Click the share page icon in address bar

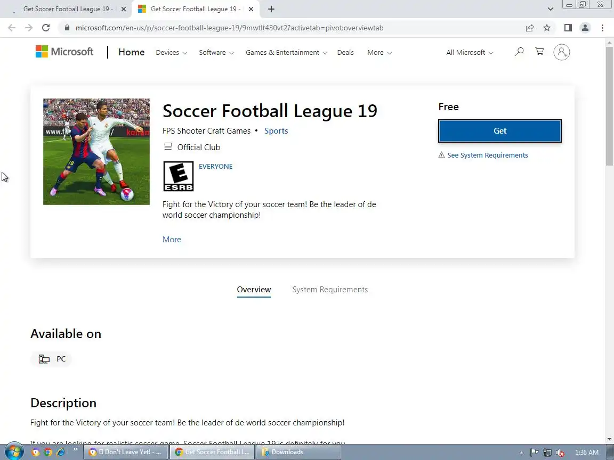pyautogui.click(x=530, y=28)
